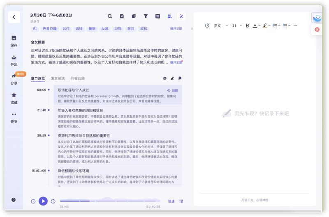Click 回顾 on the 职场忙碌与个人成长 chapter
The height and width of the screenshot is (217, 329).
click(x=172, y=90)
